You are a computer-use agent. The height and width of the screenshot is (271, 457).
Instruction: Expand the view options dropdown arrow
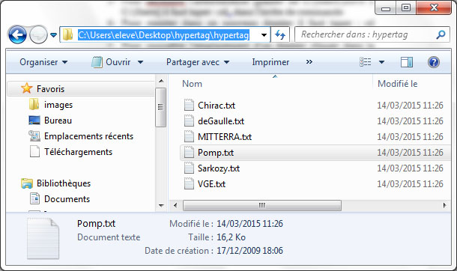coord(382,62)
